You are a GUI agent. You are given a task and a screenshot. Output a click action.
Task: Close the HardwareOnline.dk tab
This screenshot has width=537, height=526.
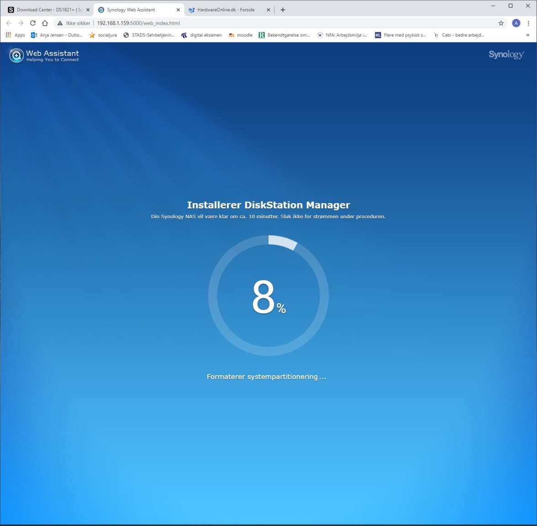[x=268, y=10]
